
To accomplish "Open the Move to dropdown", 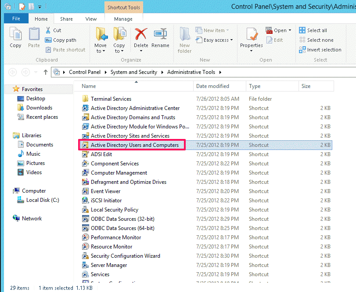I will [x=101, y=40].
